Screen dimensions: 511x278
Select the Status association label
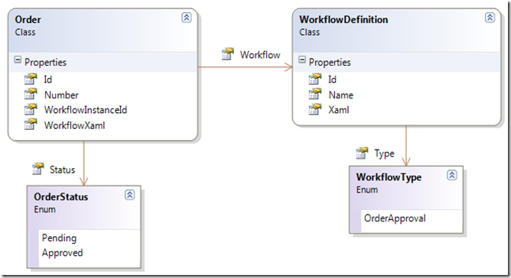tap(62, 170)
